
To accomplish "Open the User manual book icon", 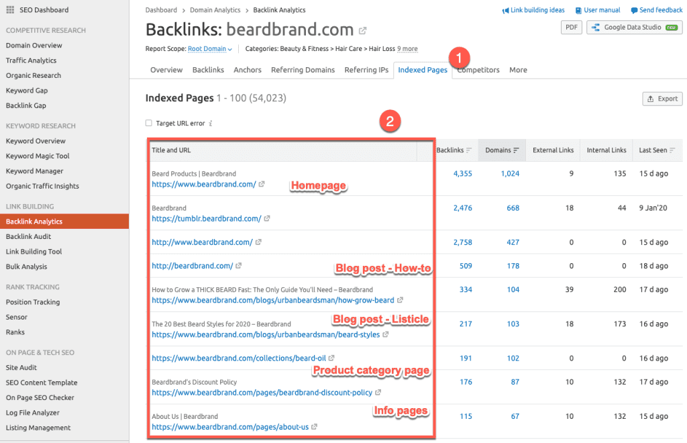I will [x=578, y=11].
